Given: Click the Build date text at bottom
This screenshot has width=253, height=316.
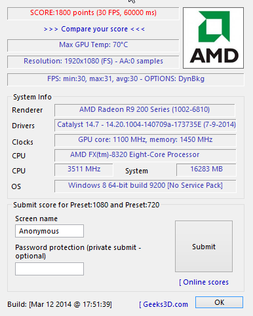Looking at the screenshot, I should click(x=60, y=304).
